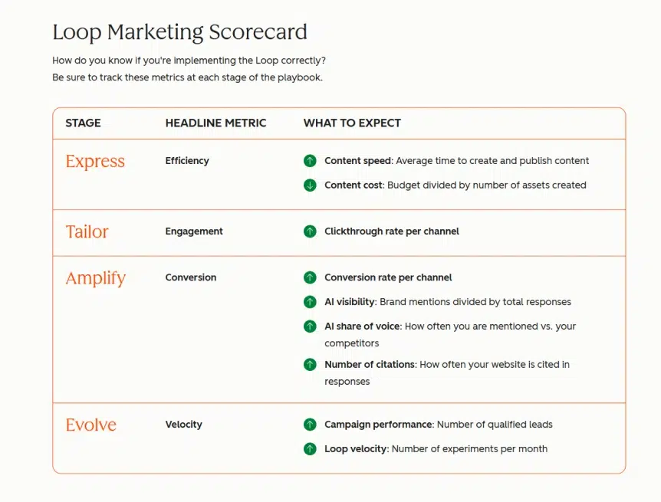Select the Express stage heading

click(x=95, y=162)
